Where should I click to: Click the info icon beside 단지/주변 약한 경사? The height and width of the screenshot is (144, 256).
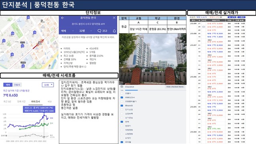point(85,67)
